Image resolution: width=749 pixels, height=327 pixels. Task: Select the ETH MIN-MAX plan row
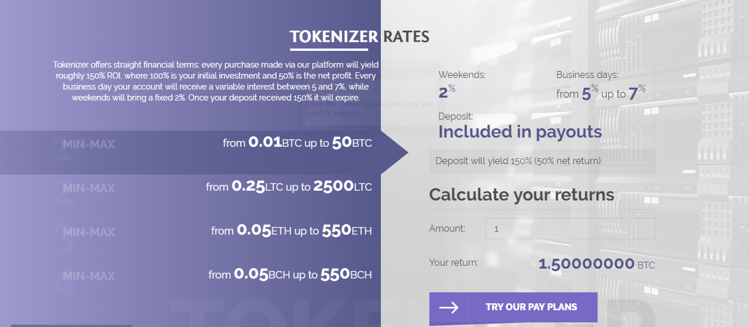click(190, 231)
